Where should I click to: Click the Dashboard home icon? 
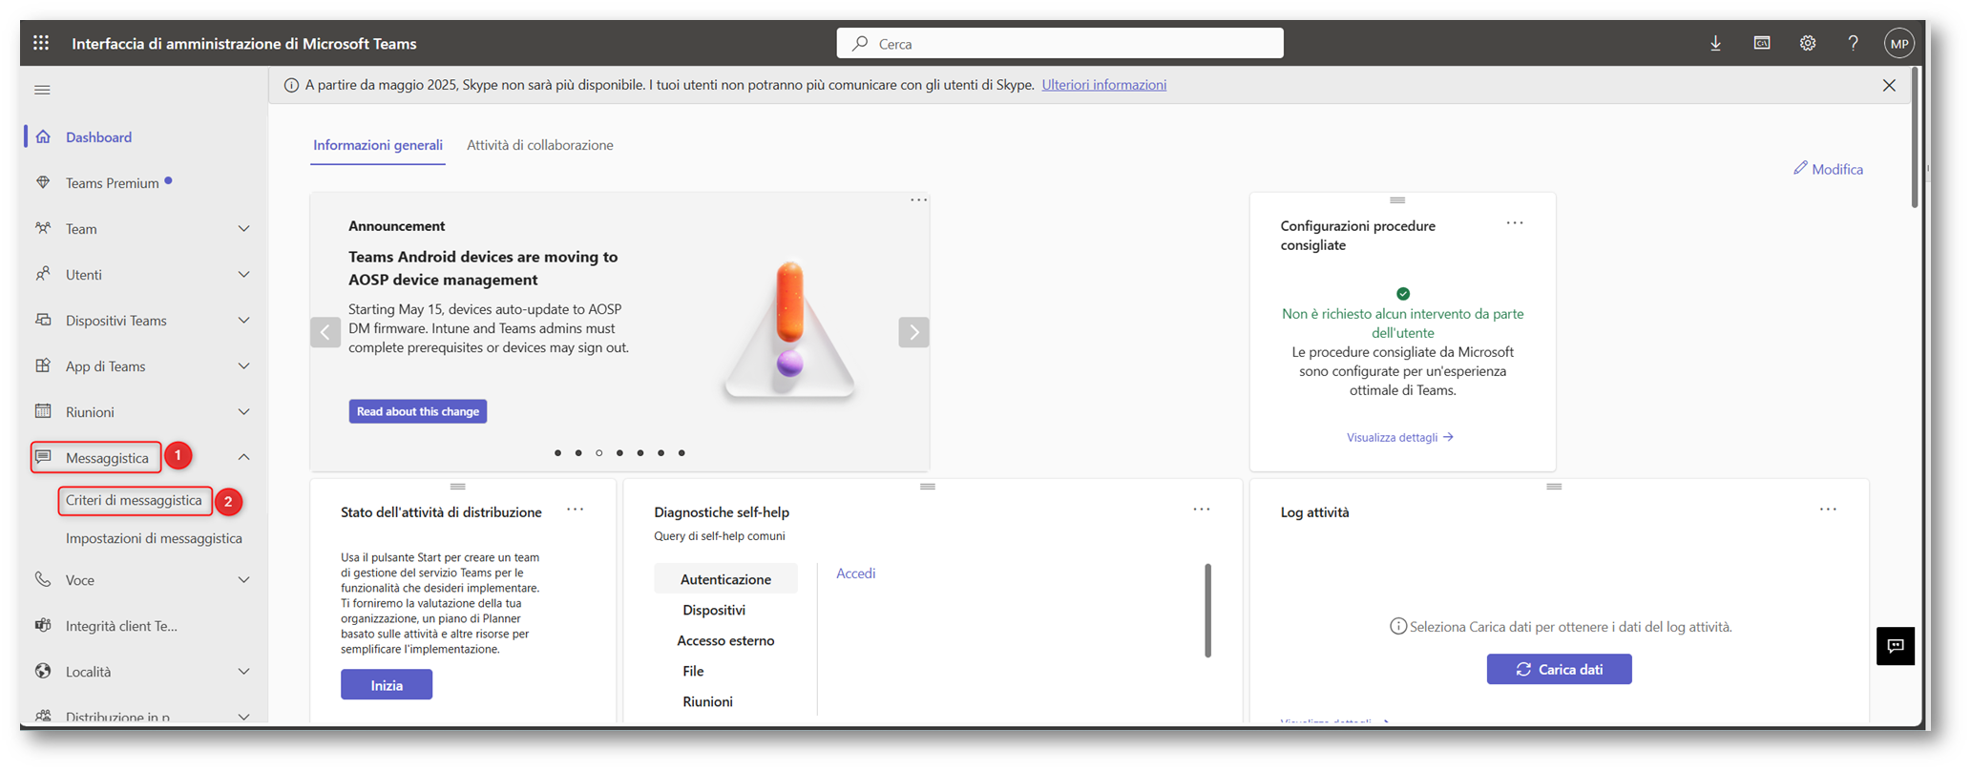(43, 136)
